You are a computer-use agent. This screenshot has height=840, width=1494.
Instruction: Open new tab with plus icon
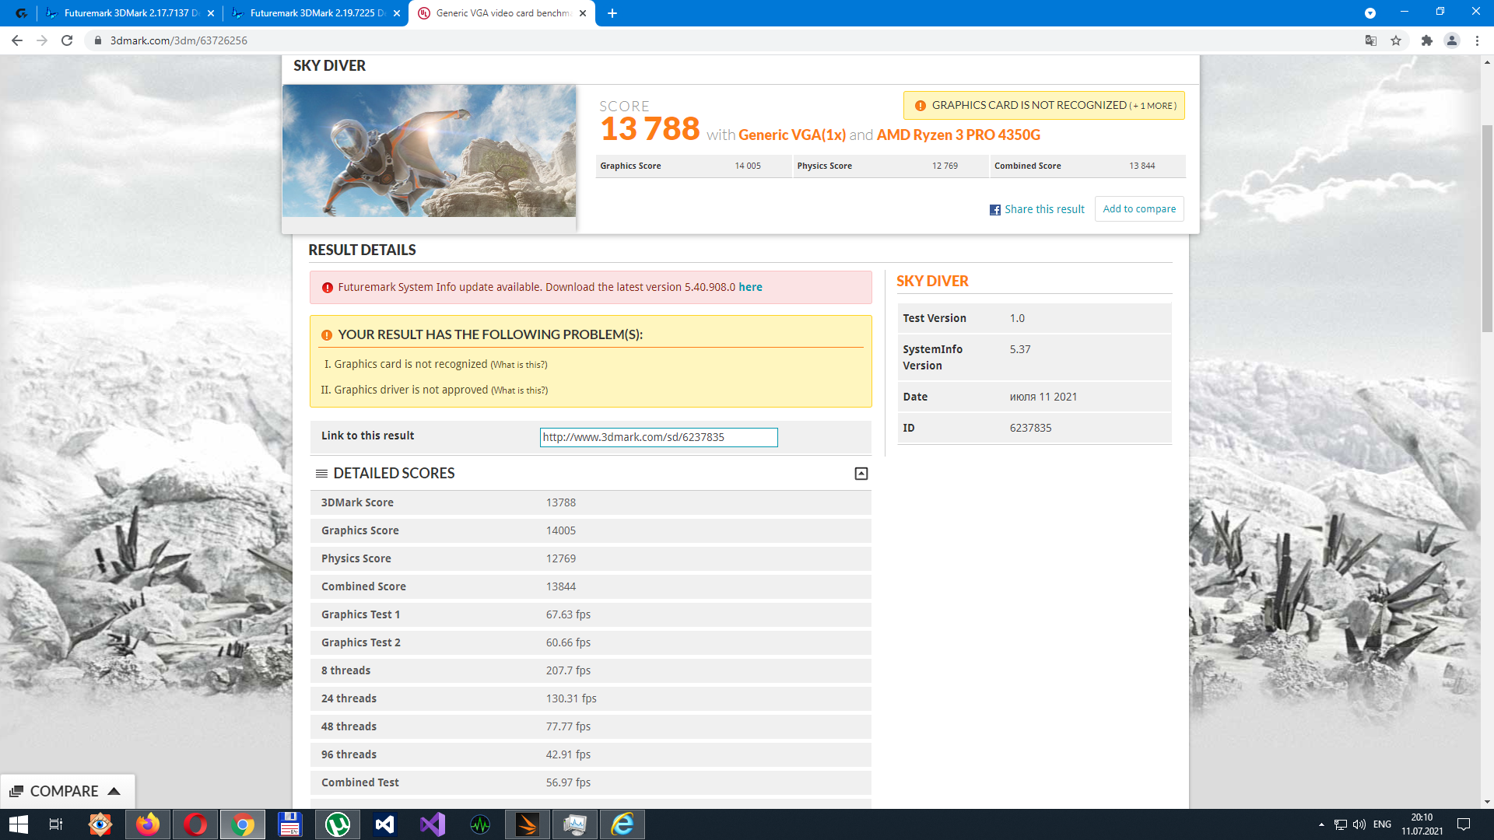(612, 13)
